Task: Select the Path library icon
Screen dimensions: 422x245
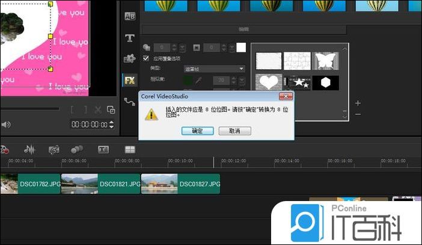Action: point(129,101)
